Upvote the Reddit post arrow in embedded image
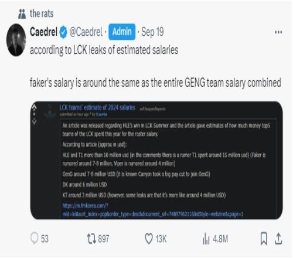The height and width of the screenshot is (258, 293). pyautogui.click(x=34, y=107)
